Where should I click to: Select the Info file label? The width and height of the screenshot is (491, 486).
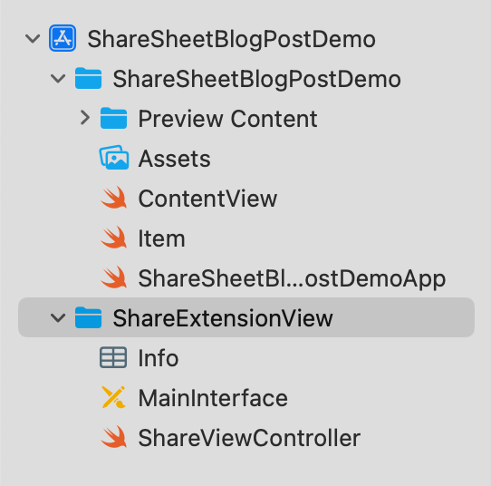click(159, 358)
